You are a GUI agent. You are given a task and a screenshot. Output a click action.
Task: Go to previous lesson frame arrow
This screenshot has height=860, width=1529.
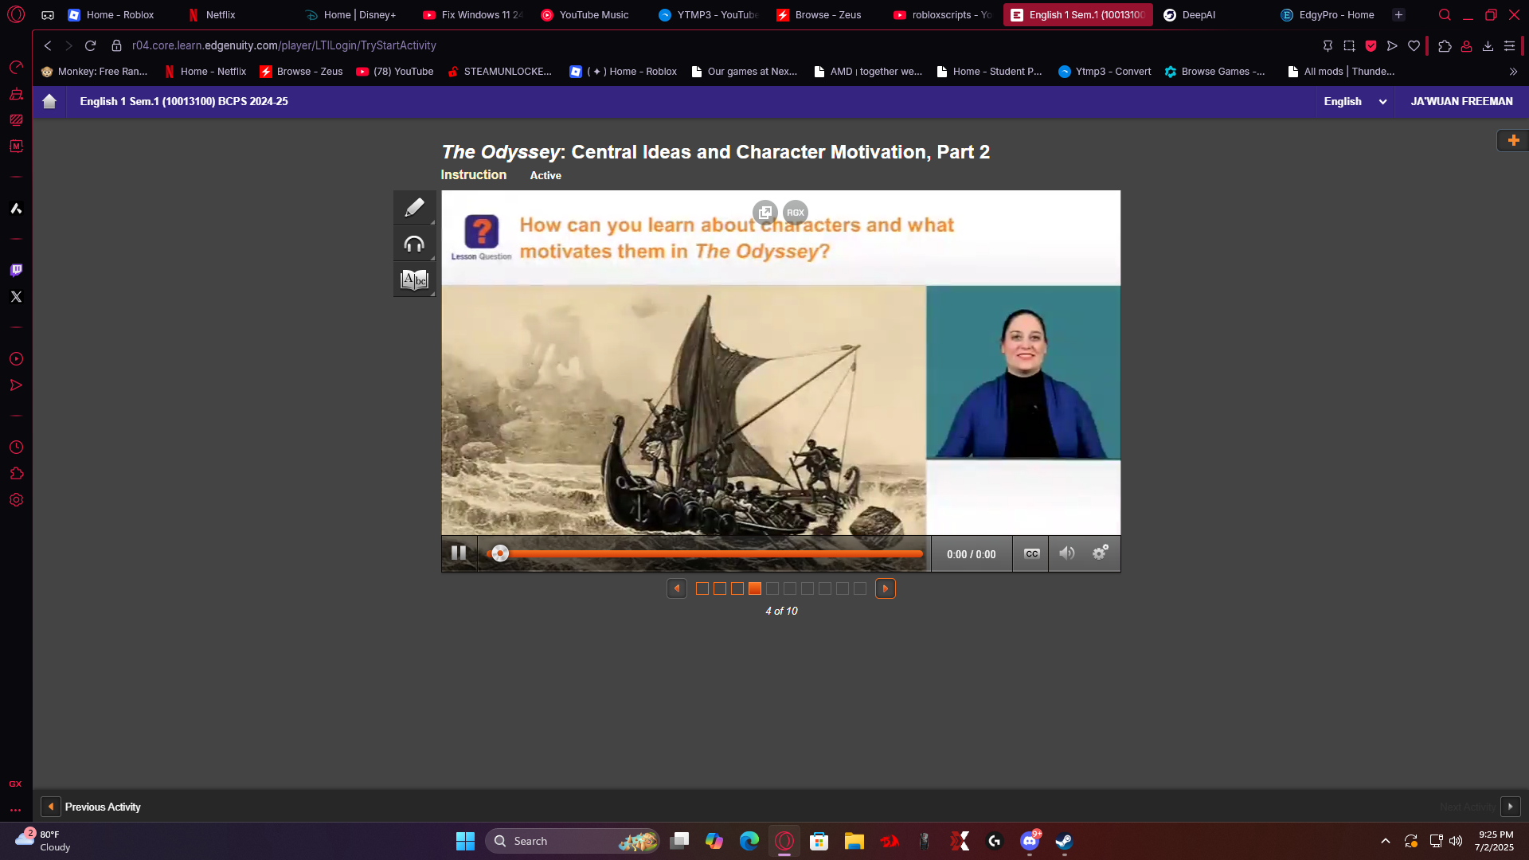click(677, 588)
